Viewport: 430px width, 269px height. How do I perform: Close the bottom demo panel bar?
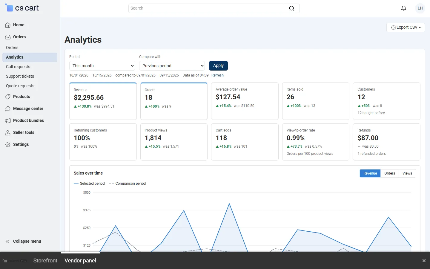click(424, 261)
